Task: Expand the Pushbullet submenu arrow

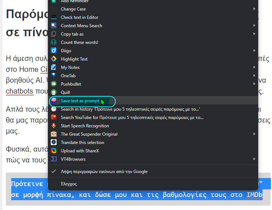Action: pyautogui.click(x=254, y=84)
